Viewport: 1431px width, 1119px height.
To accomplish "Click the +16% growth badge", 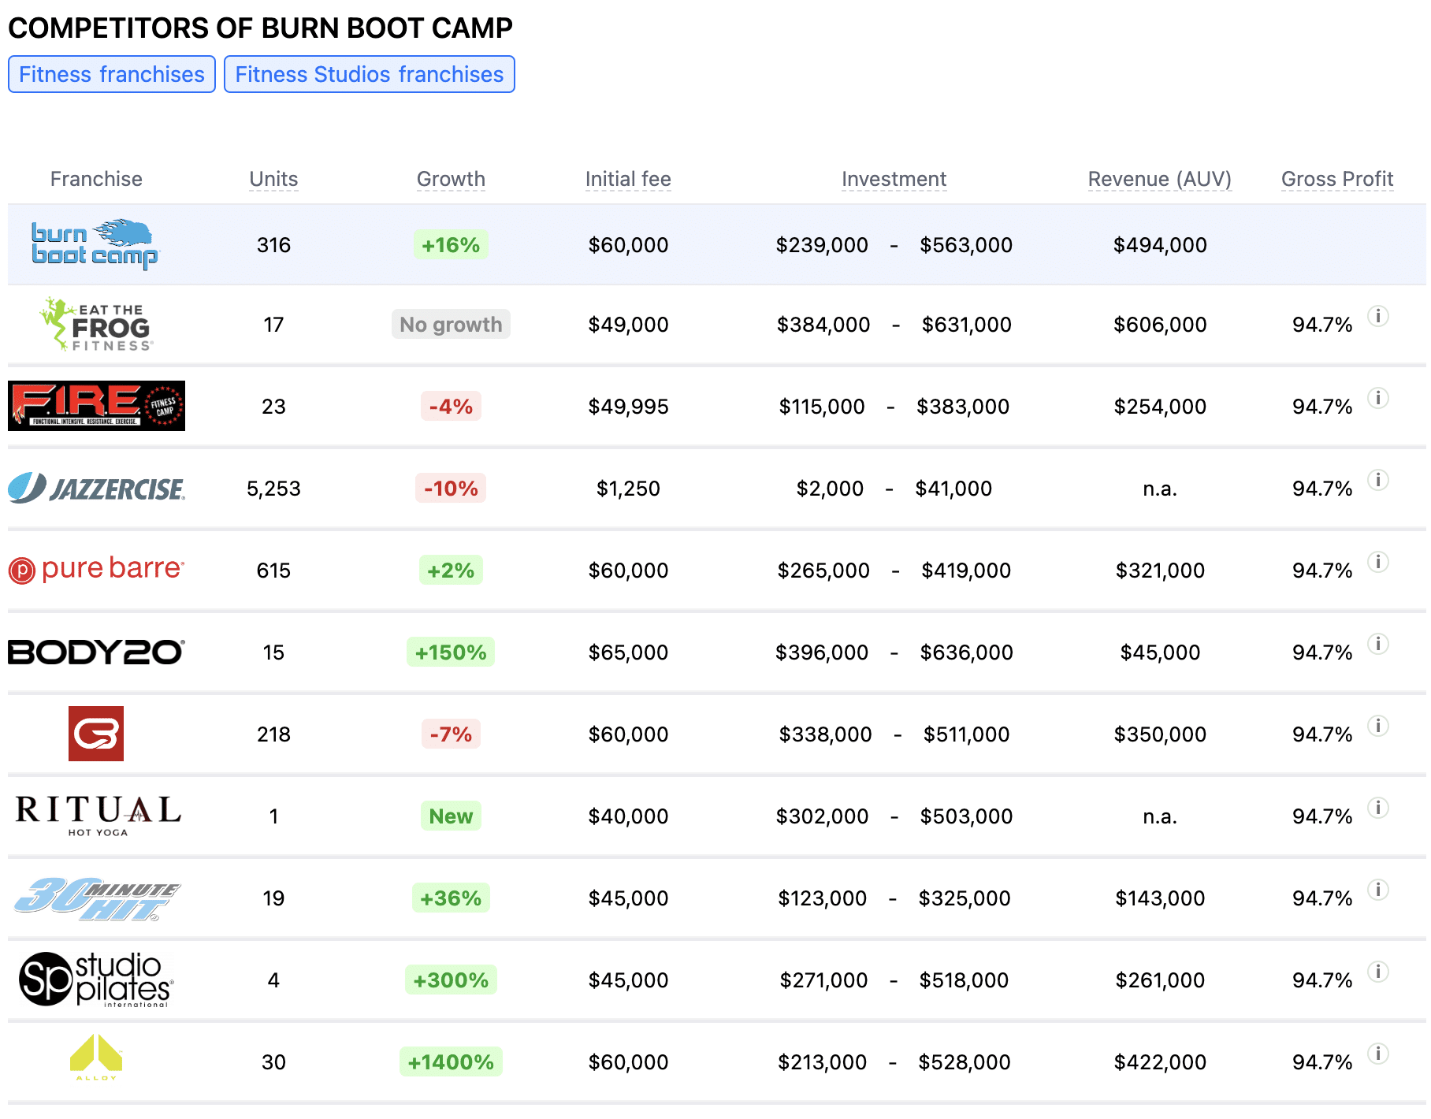I will [x=451, y=245].
